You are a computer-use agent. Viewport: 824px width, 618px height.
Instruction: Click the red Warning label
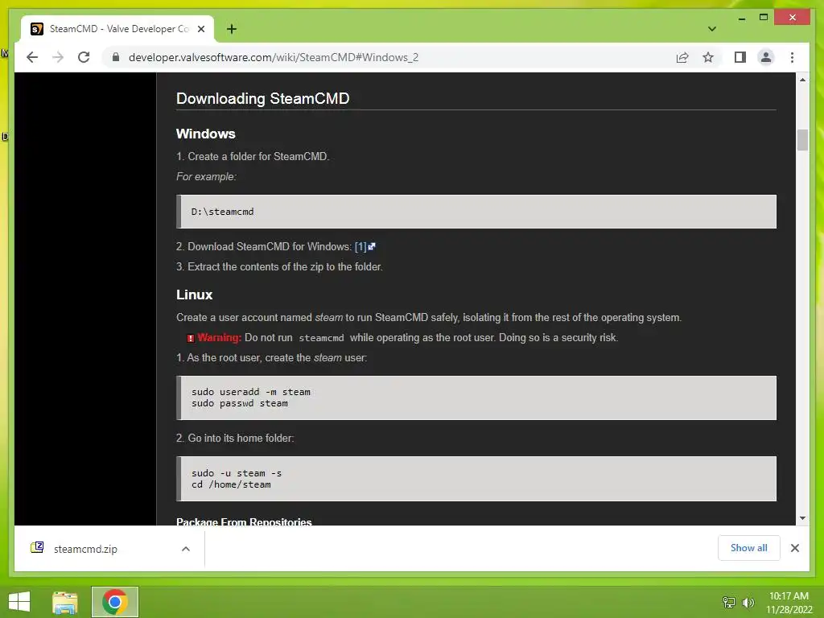pos(219,337)
